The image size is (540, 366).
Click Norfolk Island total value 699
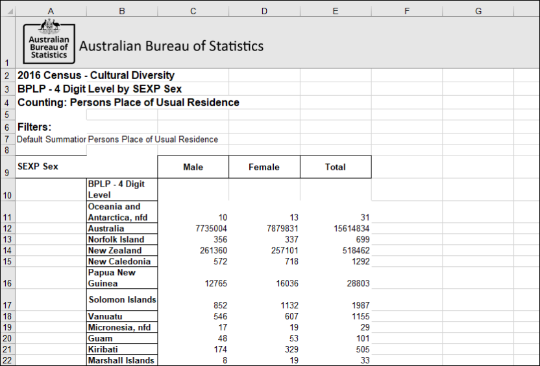(363, 240)
